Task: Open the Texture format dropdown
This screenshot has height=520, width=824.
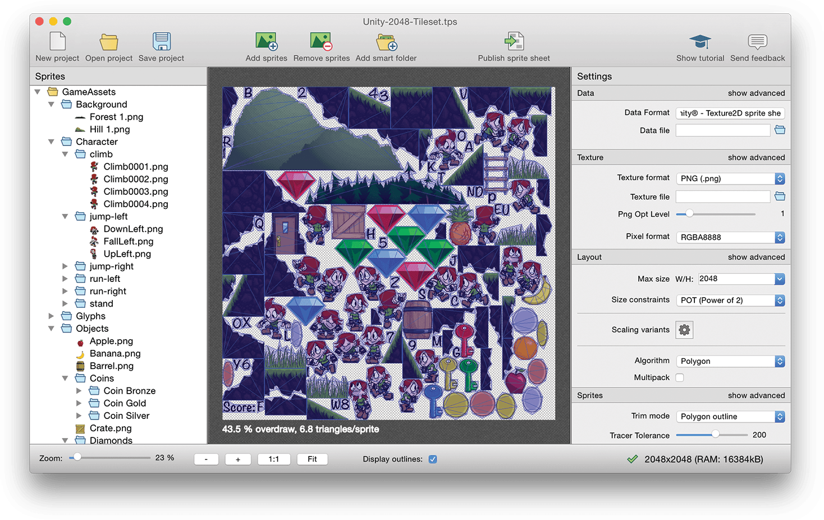Action: (730, 178)
